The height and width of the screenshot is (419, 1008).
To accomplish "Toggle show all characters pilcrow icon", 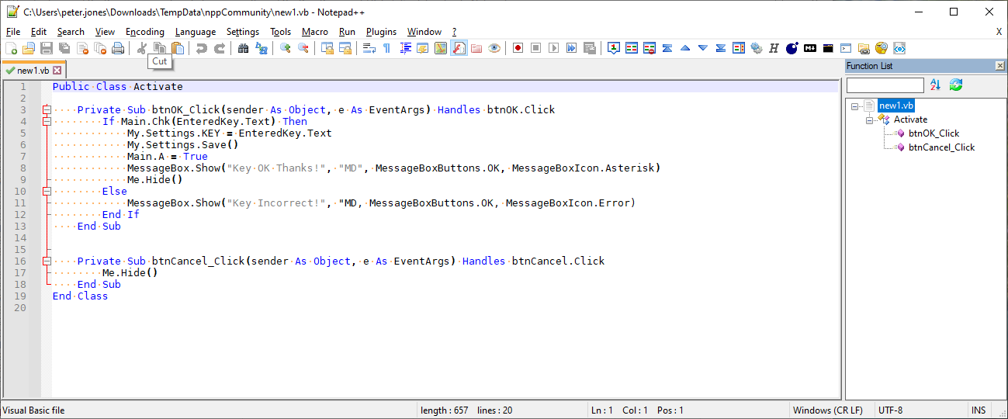I will 387,48.
